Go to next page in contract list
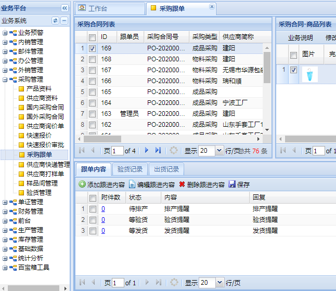 click(x=147, y=151)
